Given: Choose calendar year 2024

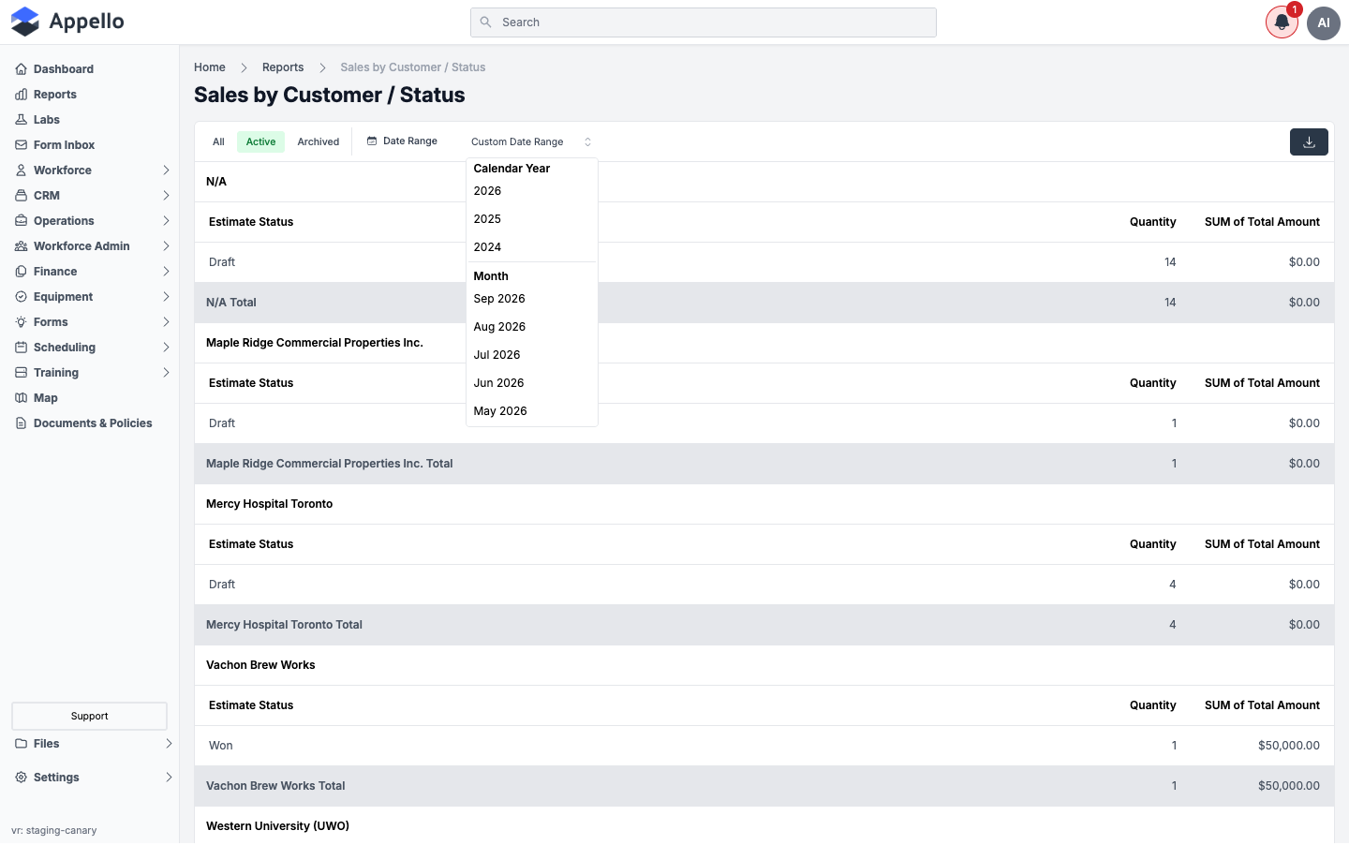Looking at the screenshot, I should pos(531,247).
